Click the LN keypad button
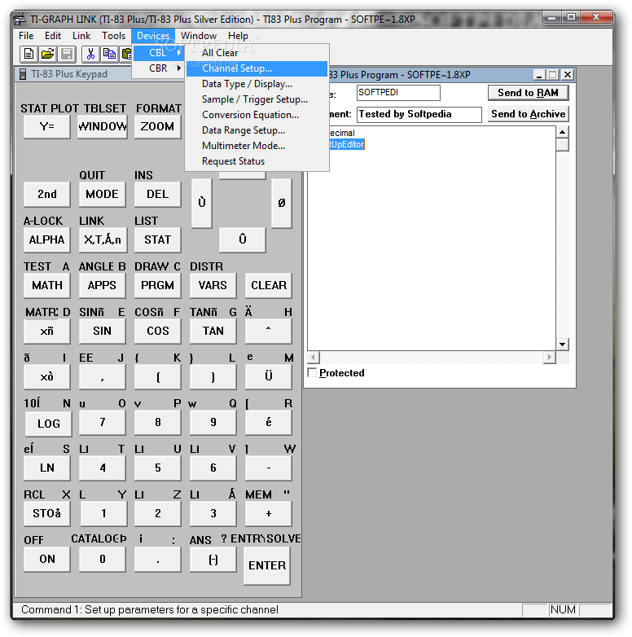This screenshot has height=637, width=632. coord(46,468)
